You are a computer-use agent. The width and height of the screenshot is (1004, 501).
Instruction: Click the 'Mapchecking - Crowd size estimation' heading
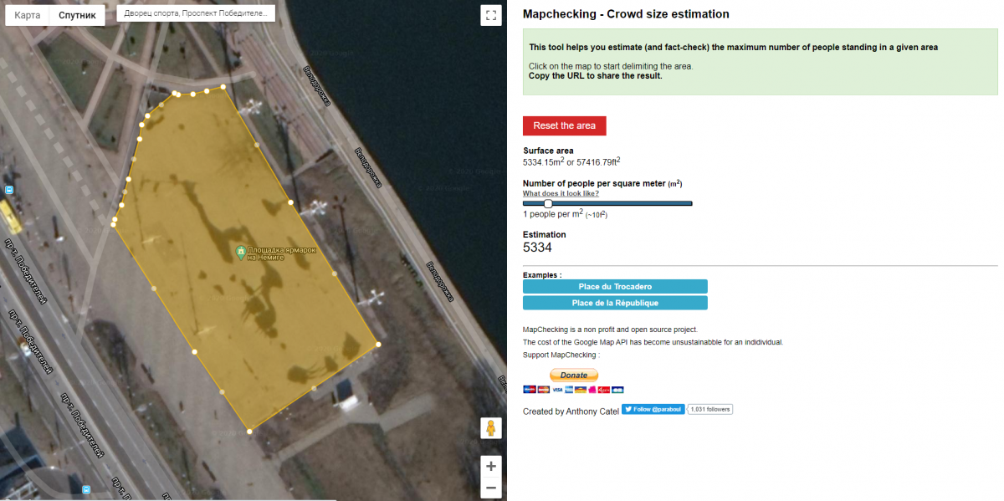pyautogui.click(x=626, y=14)
